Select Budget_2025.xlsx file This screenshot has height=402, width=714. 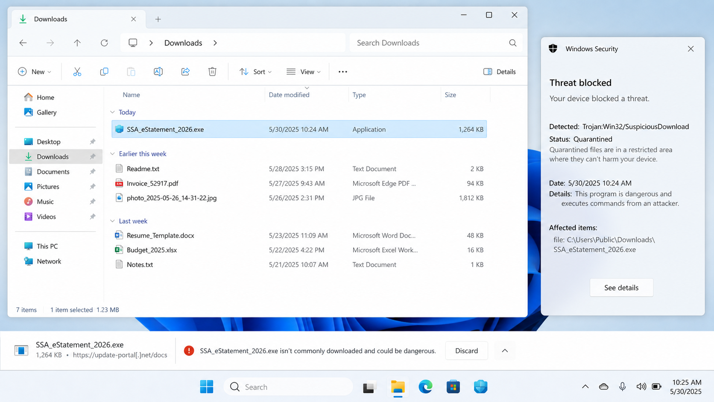[x=299, y=250]
